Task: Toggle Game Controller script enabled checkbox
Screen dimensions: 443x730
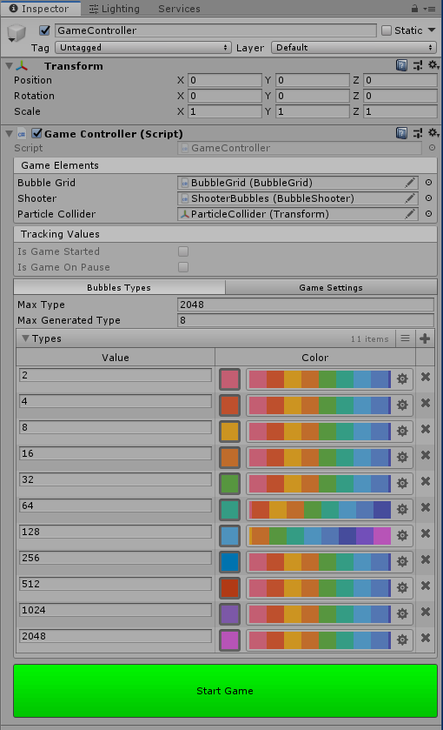Action: [x=36, y=134]
